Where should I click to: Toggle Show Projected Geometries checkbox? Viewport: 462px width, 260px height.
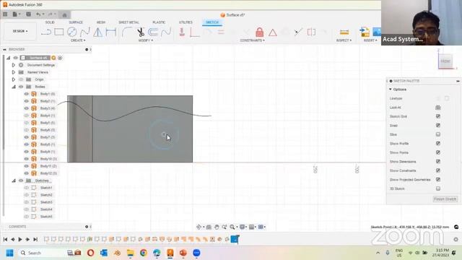[x=438, y=180]
